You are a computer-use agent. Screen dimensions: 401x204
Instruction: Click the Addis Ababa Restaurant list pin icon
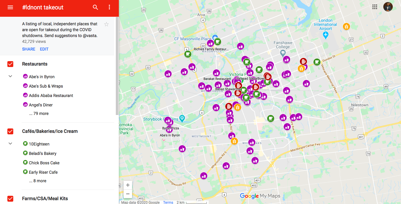click(25, 95)
